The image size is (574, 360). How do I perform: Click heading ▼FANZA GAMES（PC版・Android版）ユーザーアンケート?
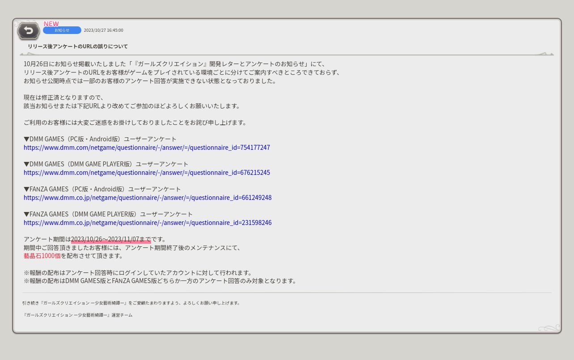point(102,189)
